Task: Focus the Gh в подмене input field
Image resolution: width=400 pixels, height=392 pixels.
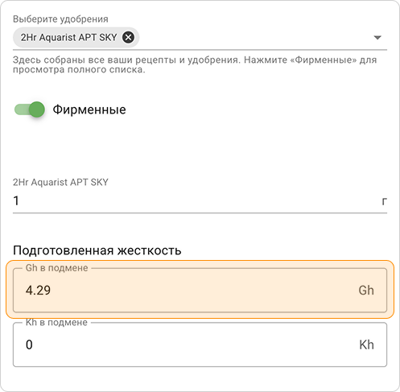Action: (200, 291)
